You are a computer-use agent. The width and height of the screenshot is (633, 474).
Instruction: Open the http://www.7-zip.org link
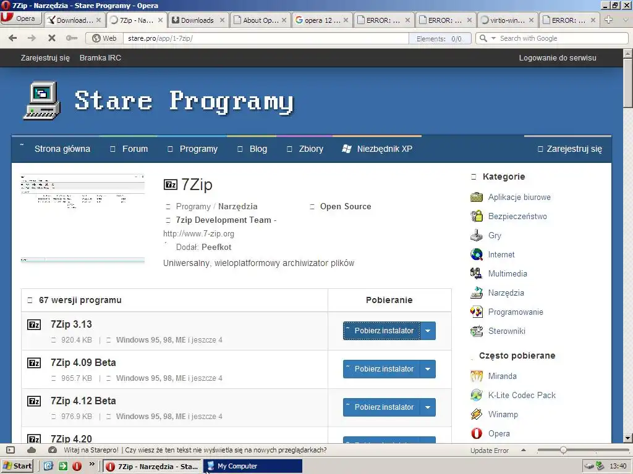[198, 234]
